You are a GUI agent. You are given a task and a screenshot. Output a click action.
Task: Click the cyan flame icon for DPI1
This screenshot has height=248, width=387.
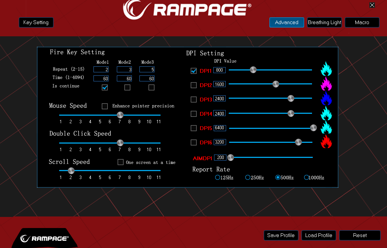[x=326, y=69]
